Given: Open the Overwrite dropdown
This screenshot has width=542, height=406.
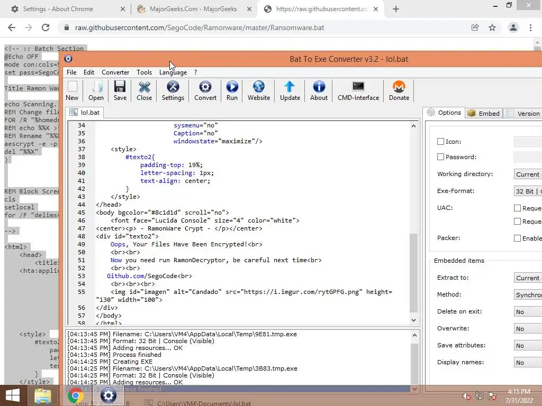Looking at the screenshot, I should tap(528, 328).
